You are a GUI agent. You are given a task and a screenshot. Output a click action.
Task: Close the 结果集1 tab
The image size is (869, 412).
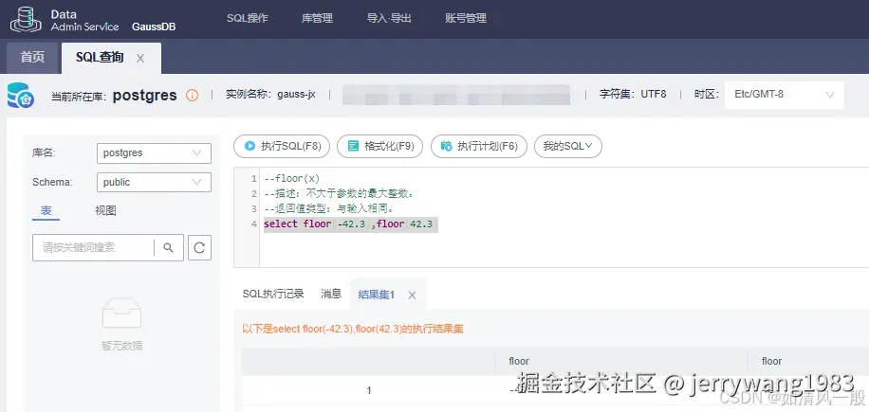click(412, 295)
